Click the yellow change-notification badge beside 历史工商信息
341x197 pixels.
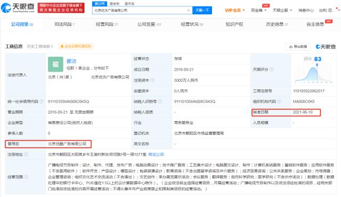[x=76, y=46]
